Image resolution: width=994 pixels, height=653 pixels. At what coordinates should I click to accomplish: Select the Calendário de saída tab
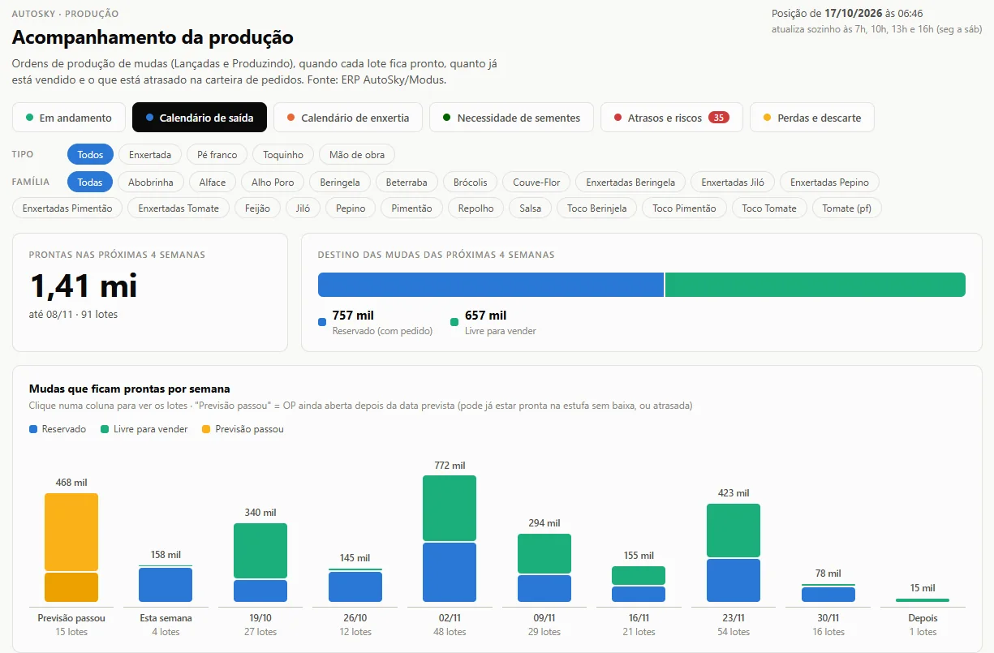point(200,118)
